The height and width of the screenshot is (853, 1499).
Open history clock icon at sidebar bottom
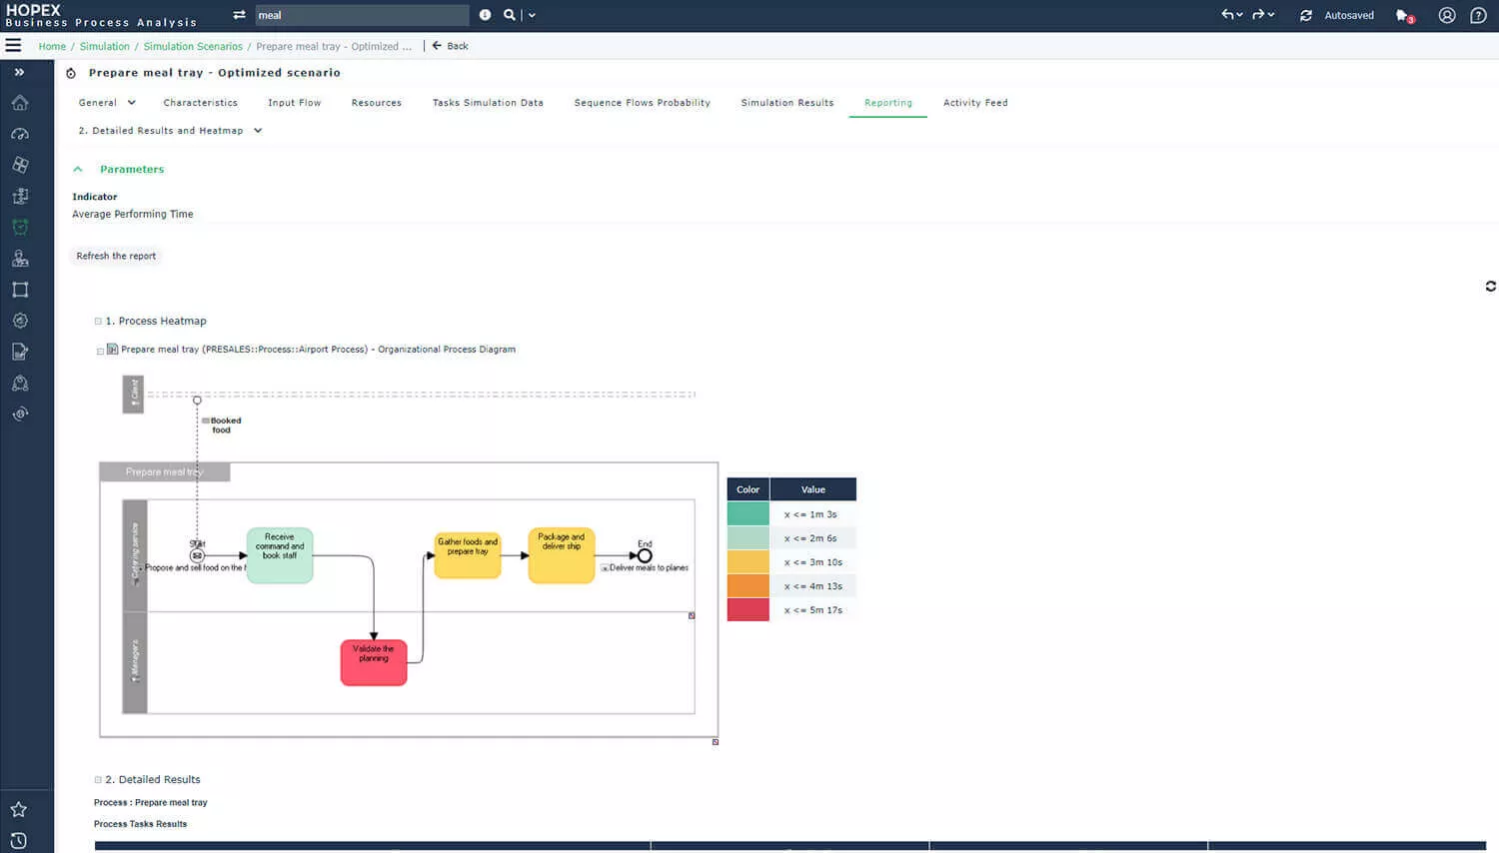(x=19, y=840)
